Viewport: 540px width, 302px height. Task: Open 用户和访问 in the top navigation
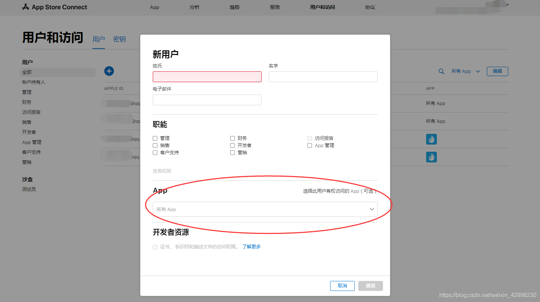[x=323, y=7]
